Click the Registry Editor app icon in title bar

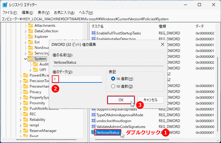(5, 5)
